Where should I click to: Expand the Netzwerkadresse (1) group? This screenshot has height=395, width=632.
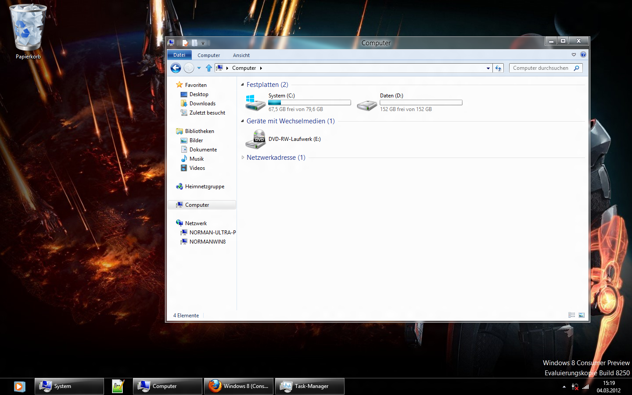(x=243, y=157)
